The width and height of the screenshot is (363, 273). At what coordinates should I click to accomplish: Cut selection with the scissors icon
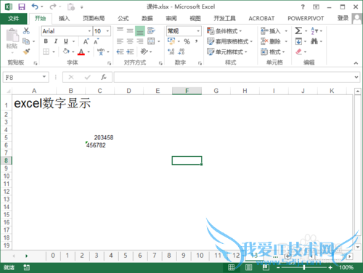(26, 30)
